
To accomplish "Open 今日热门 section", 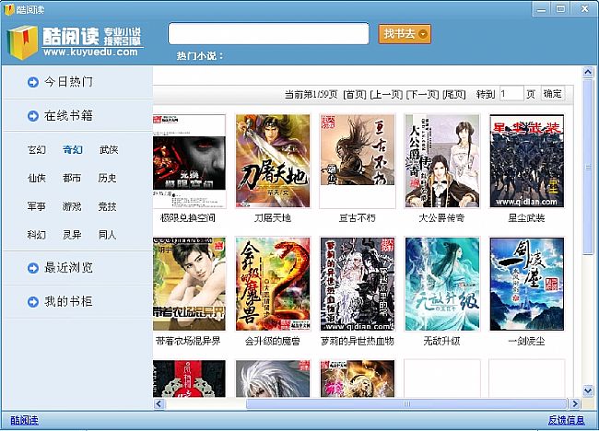I will pyautogui.click(x=68, y=82).
